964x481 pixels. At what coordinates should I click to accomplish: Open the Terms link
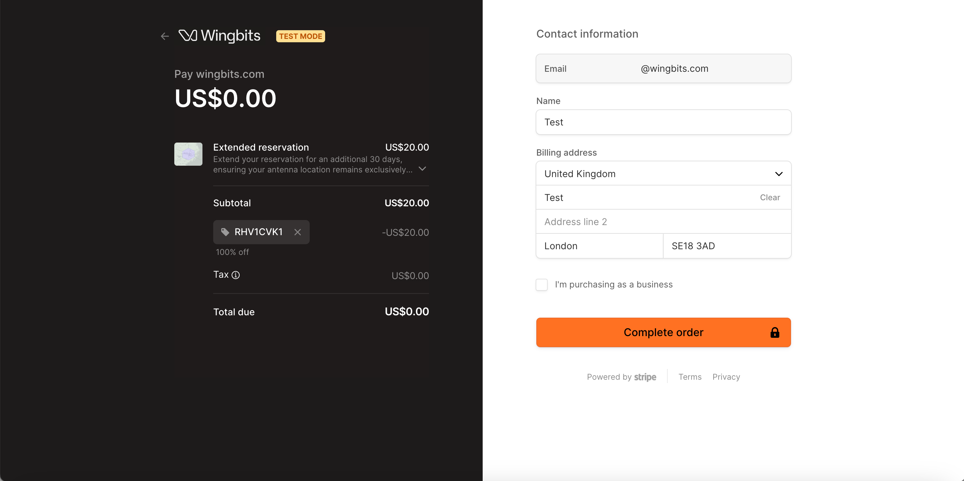690,377
